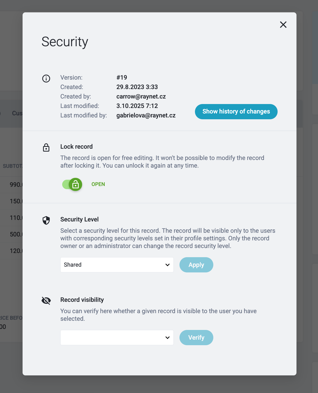Click the padlock icon next to Lock record
Image resolution: width=318 pixels, height=393 pixels.
[46, 148]
